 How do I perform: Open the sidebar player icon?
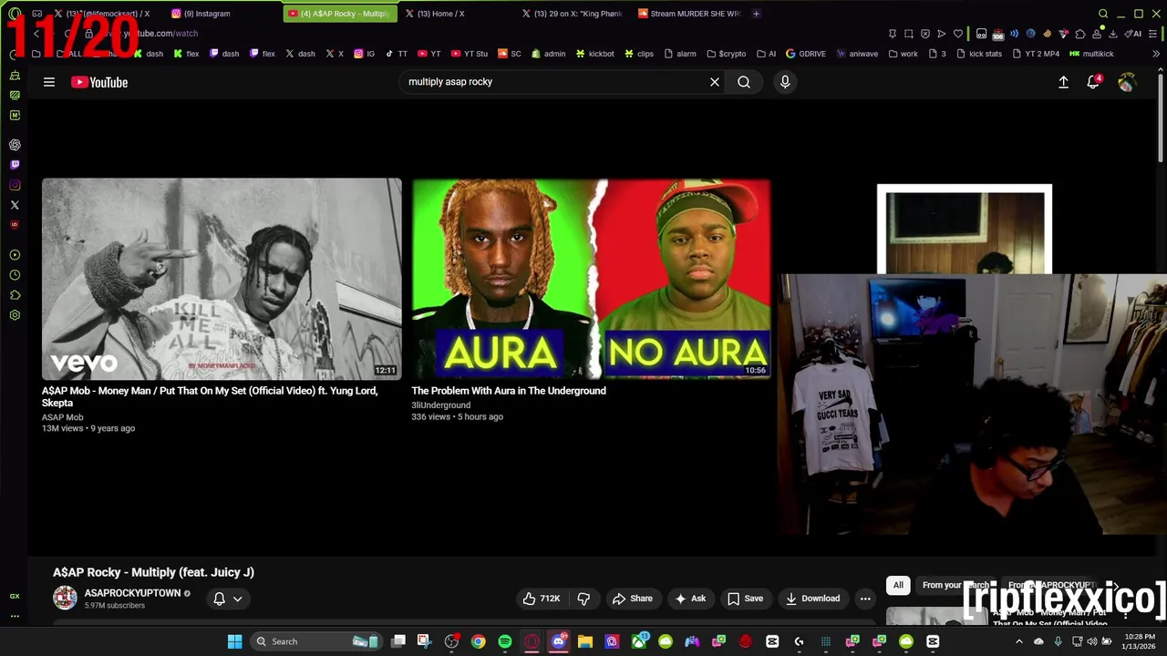pyautogui.click(x=15, y=255)
